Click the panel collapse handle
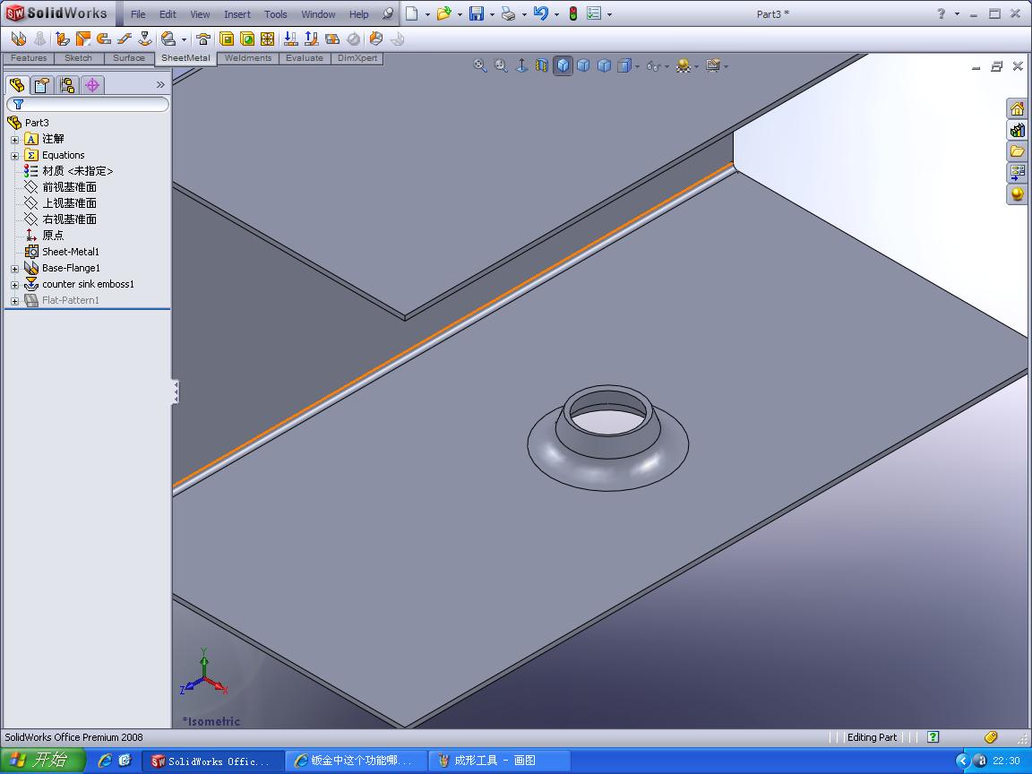 [x=176, y=391]
